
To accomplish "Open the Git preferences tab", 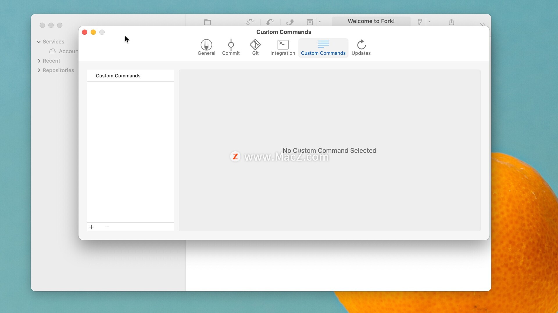I will [255, 48].
